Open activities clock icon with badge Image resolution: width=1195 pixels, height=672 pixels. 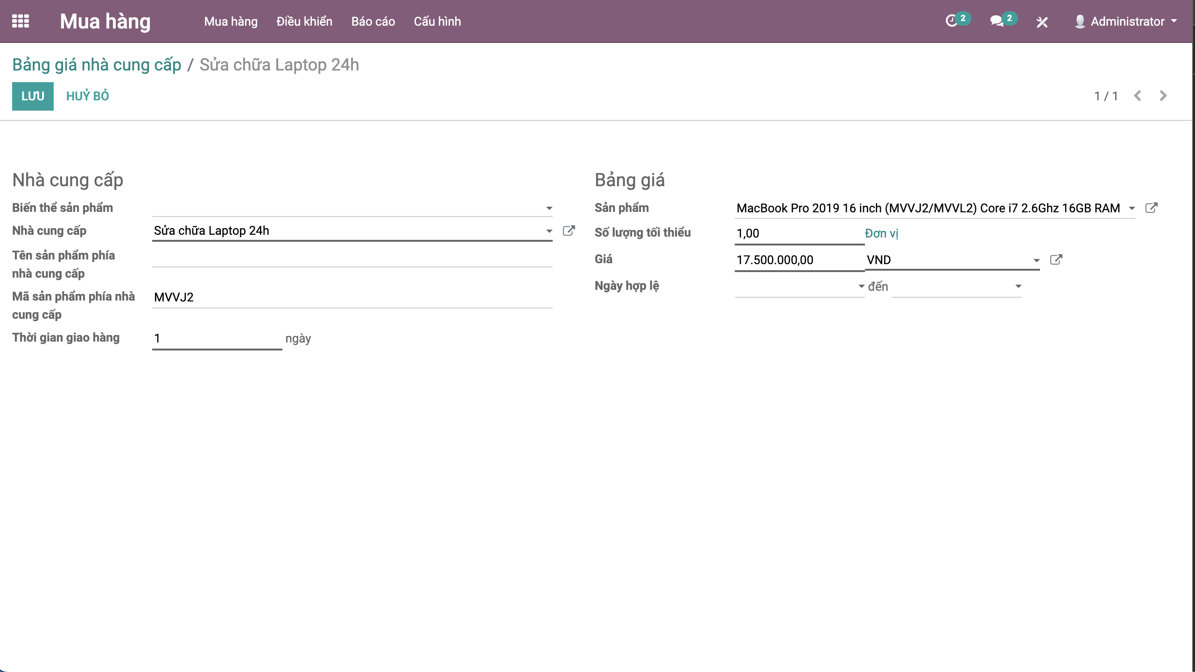952,21
